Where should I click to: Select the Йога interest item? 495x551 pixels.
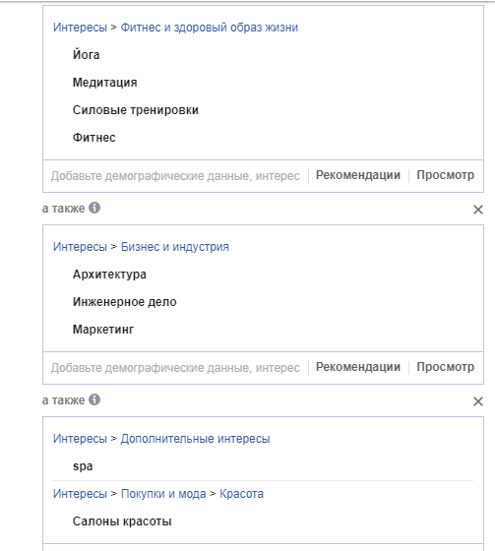coord(87,55)
